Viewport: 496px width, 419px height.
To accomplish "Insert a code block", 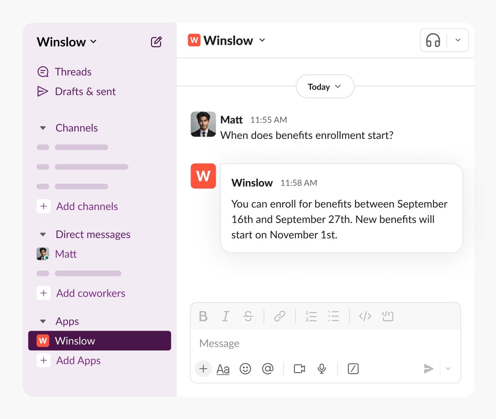I will pyautogui.click(x=387, y=316).
